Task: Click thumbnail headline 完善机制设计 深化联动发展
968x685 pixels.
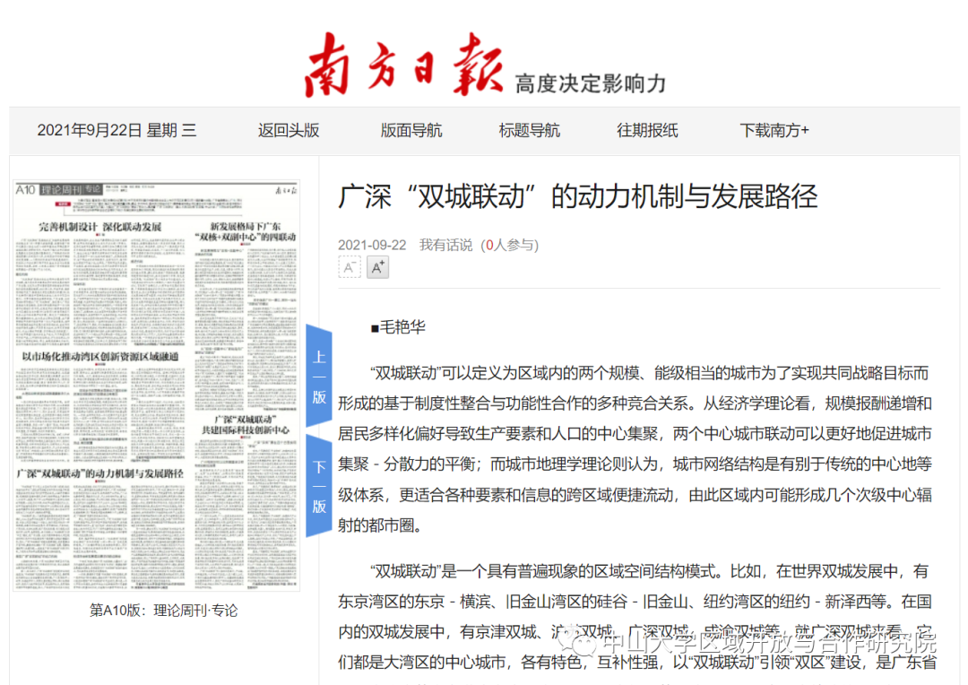Action: [x=100, y=227]
